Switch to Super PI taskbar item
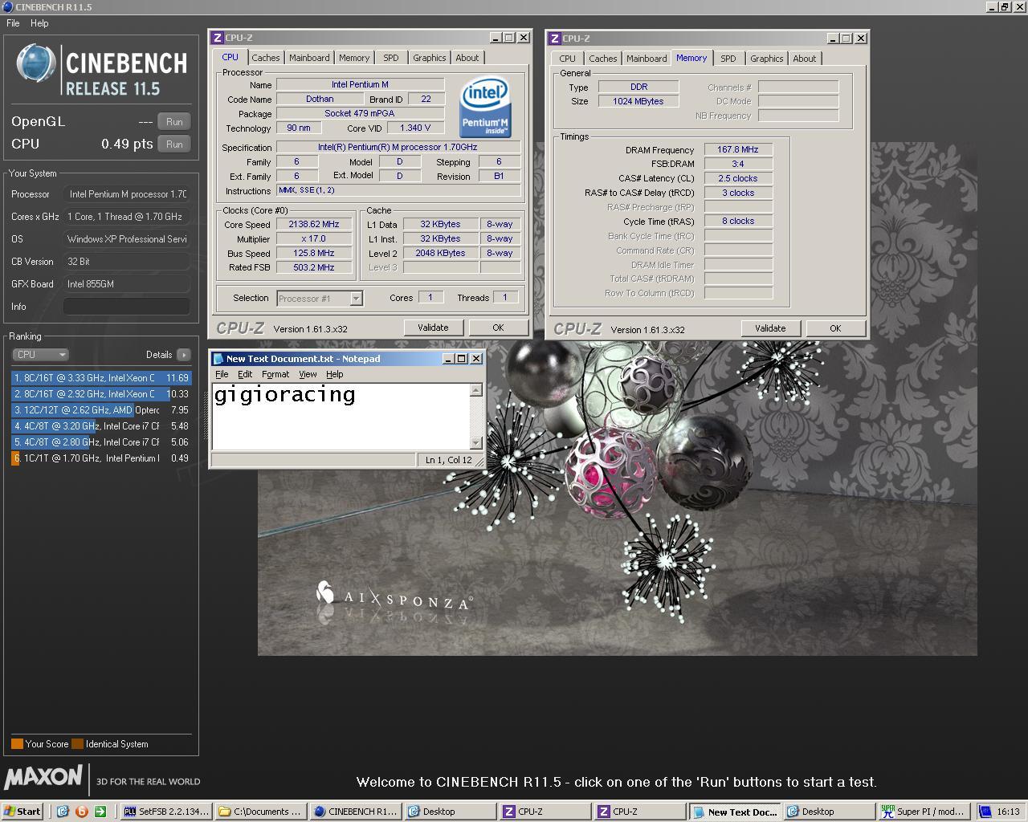Screen dimensions: 1028x822 924,812
